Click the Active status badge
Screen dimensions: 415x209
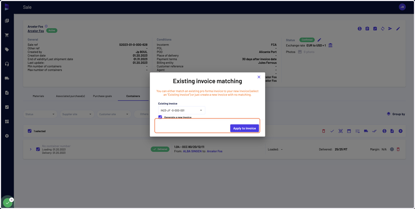click(52, 30)
